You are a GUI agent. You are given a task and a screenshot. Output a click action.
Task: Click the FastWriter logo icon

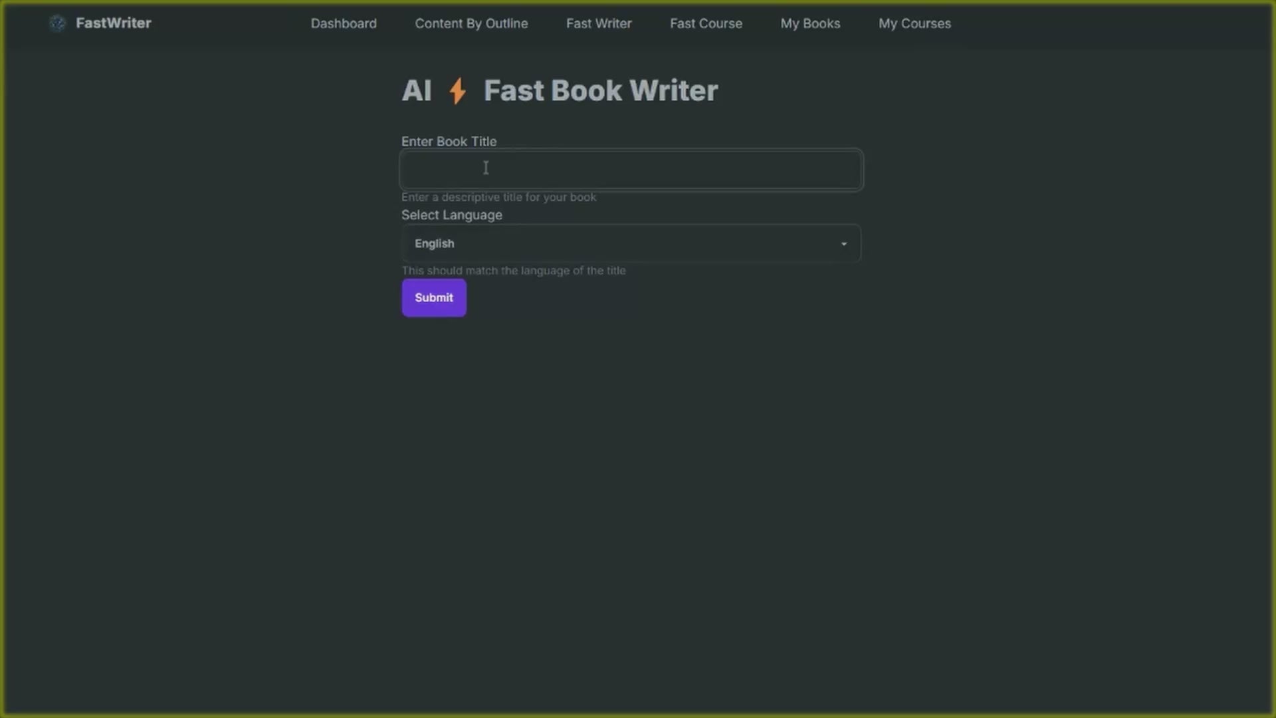(x=58, y=23)
